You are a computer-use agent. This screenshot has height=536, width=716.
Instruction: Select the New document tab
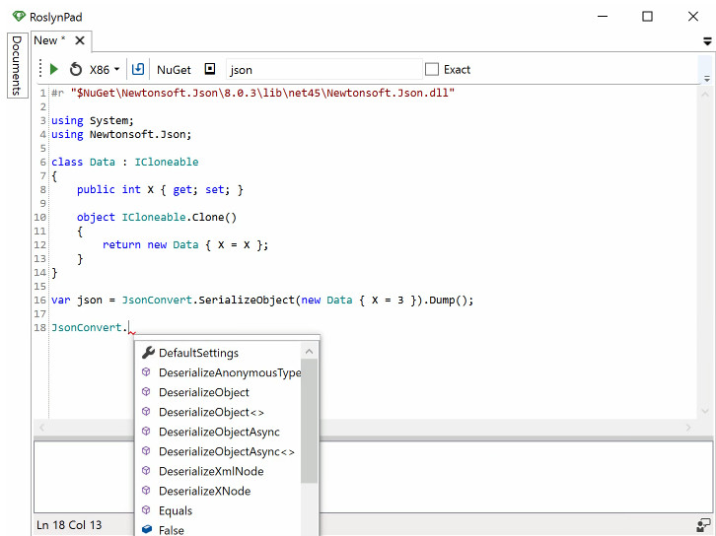(49, 40)
